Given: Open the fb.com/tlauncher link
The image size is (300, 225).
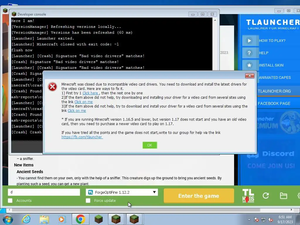Looking at the screenshot, I should click(82, 137).
